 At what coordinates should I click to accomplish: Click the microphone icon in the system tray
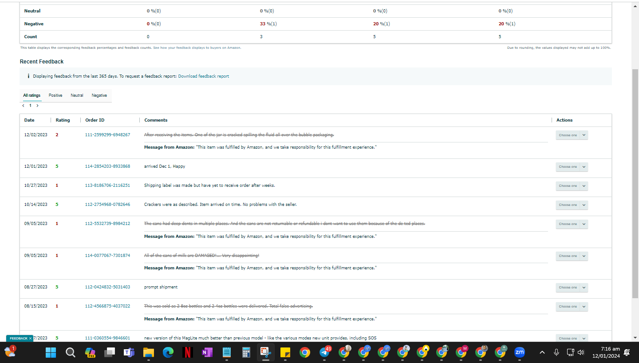(x=556, y=352)
